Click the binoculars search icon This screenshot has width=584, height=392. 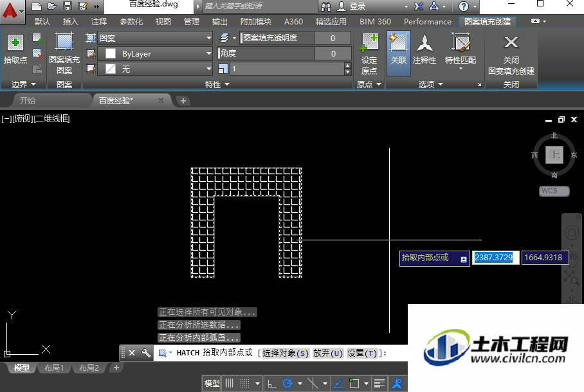[326, 6]
